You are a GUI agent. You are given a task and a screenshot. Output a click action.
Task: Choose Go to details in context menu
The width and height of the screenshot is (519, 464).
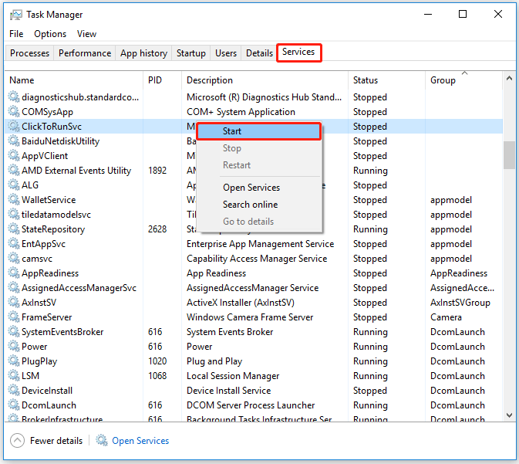(259, 222)
